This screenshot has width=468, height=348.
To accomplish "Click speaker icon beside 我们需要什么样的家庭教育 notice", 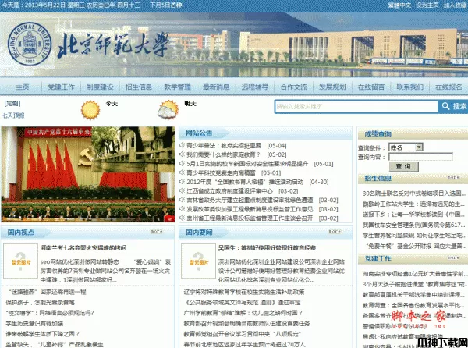I will 182,154.
